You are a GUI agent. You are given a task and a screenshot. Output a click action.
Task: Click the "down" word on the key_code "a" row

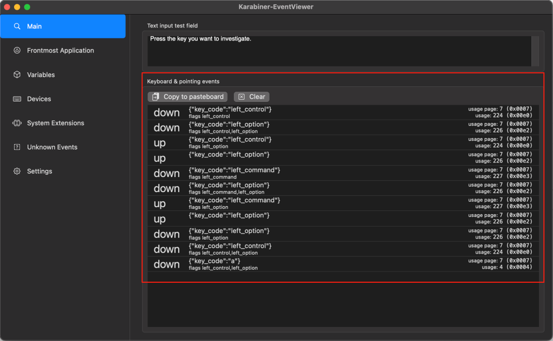tap(166, 264)
